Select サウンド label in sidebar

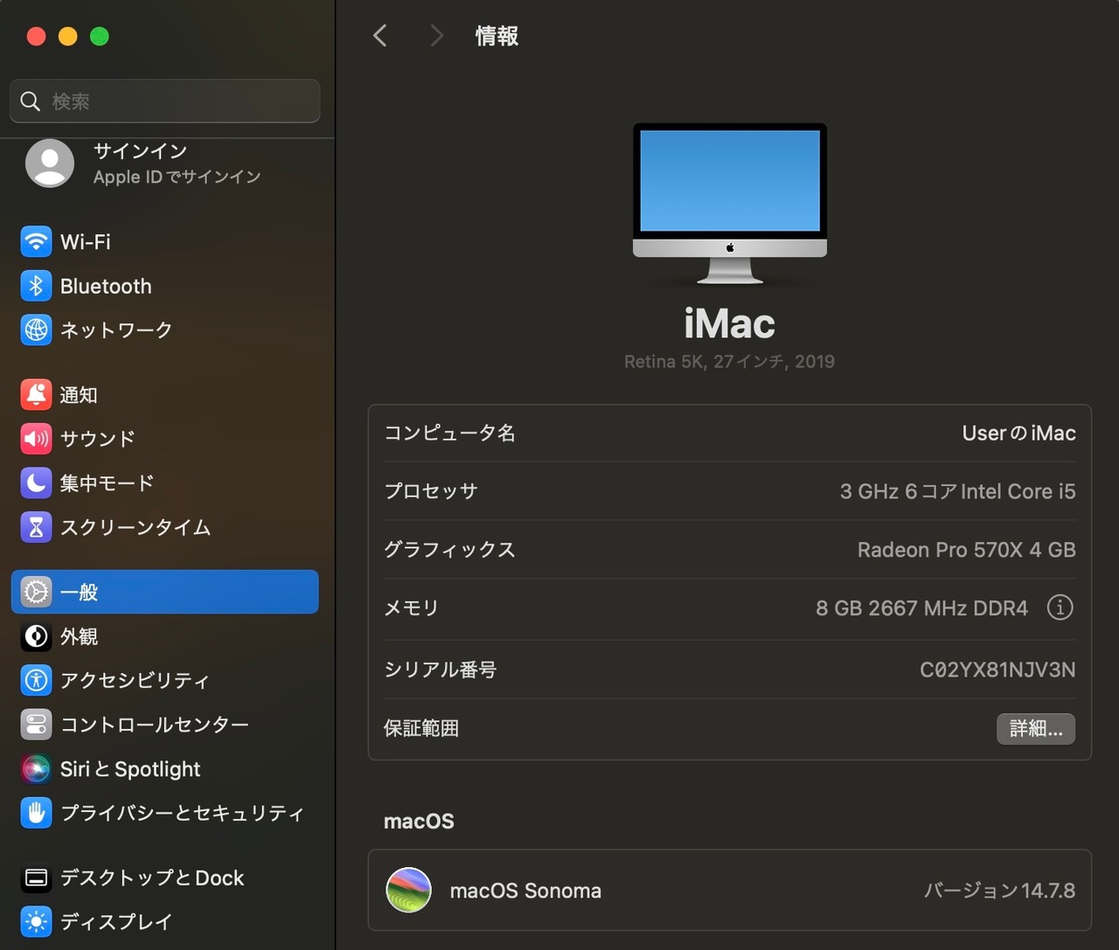(x=98, y=439)
